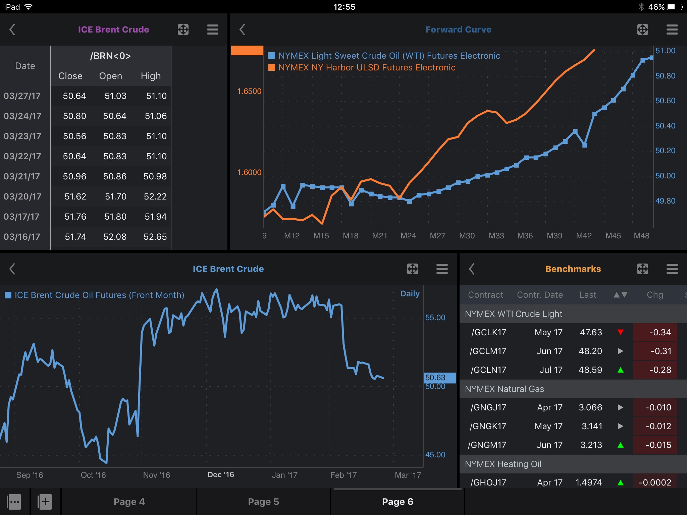Collapse NYMEX Natural Gas group
Image resolution: width=687 pixels, height=515 pixels.
tap(573, 389)
